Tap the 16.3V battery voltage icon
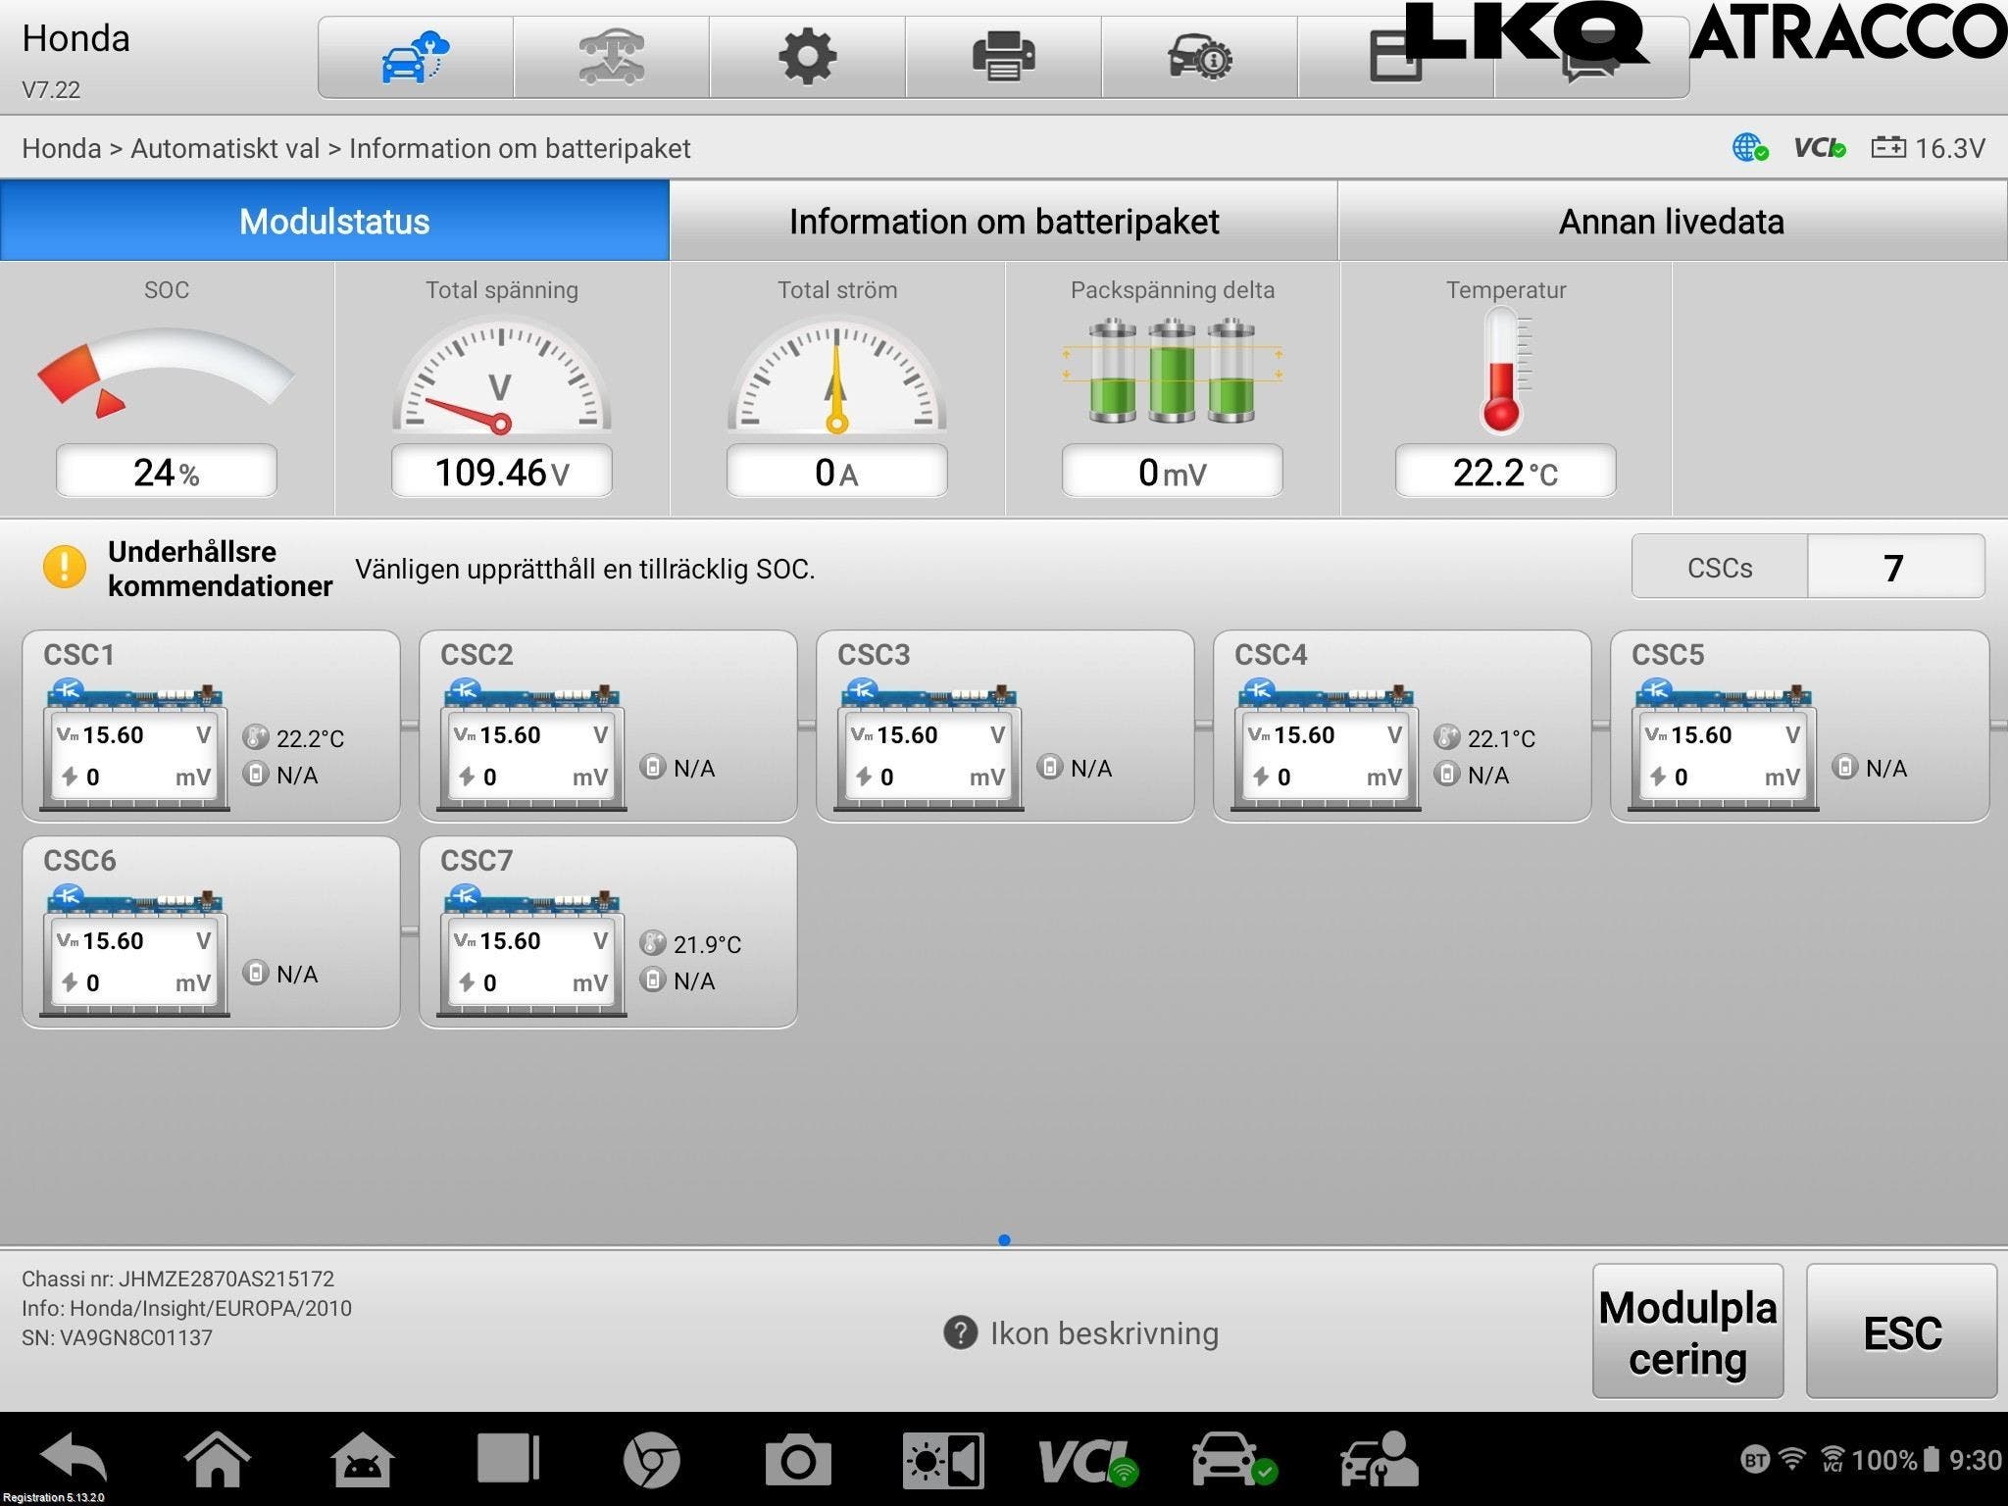This screenshot has width=2008, height=1506. point(1888,148)
